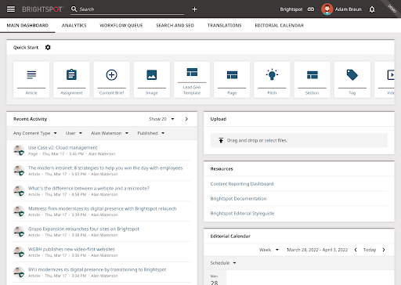This screenshot has width=401, height=285.
Task: Open Quick Start settings gear
Action: point(48,47)
